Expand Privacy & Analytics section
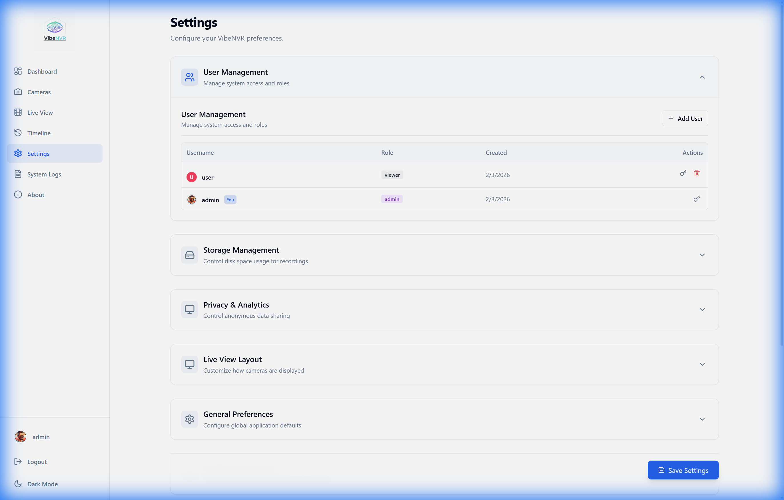Viewport: 784px width, 500px height. point(702,309)
